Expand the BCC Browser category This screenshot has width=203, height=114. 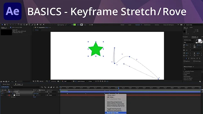[x=184, y=76]
